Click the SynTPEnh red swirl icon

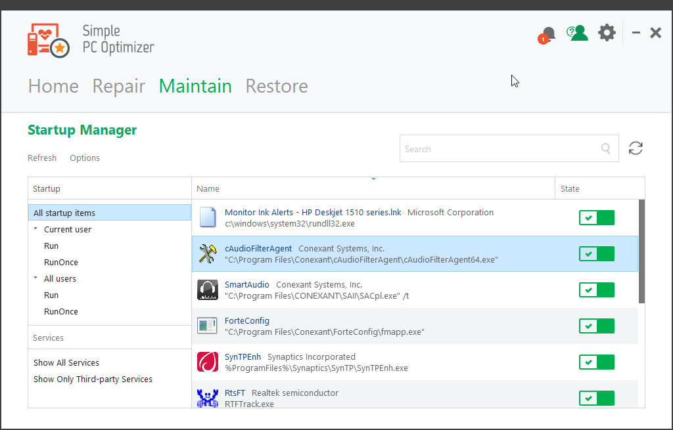[x=208, y=362]
